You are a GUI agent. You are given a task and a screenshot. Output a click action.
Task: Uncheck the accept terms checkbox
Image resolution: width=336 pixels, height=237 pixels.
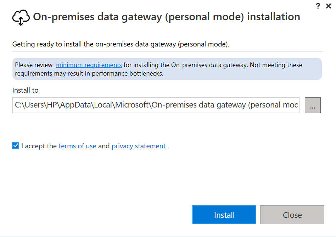point(16,145)
